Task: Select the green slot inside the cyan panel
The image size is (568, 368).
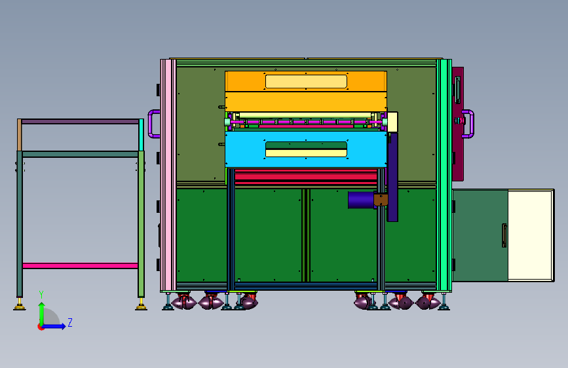Action: [306, 145]
